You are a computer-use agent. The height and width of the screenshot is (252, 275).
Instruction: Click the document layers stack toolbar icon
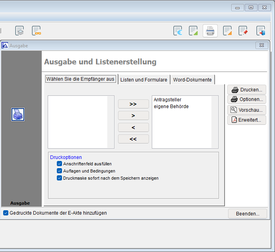click(x=19, y=31)
